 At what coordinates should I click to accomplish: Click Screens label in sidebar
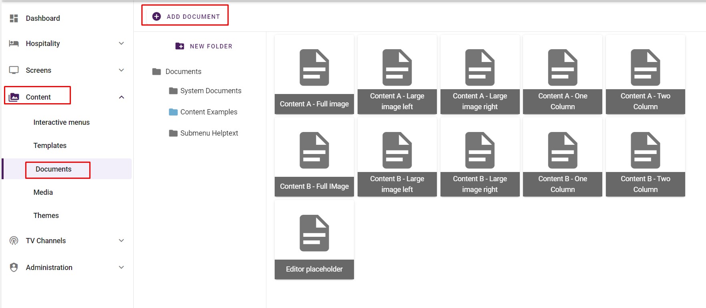coord(38,70)
